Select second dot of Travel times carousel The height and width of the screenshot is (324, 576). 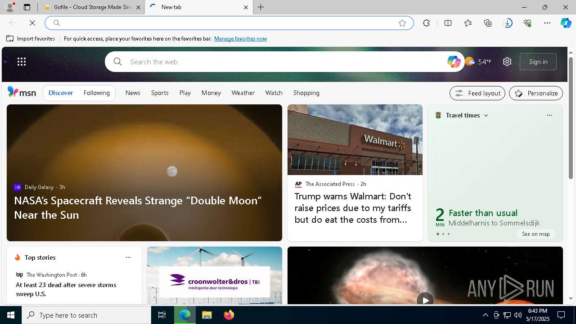443,234
